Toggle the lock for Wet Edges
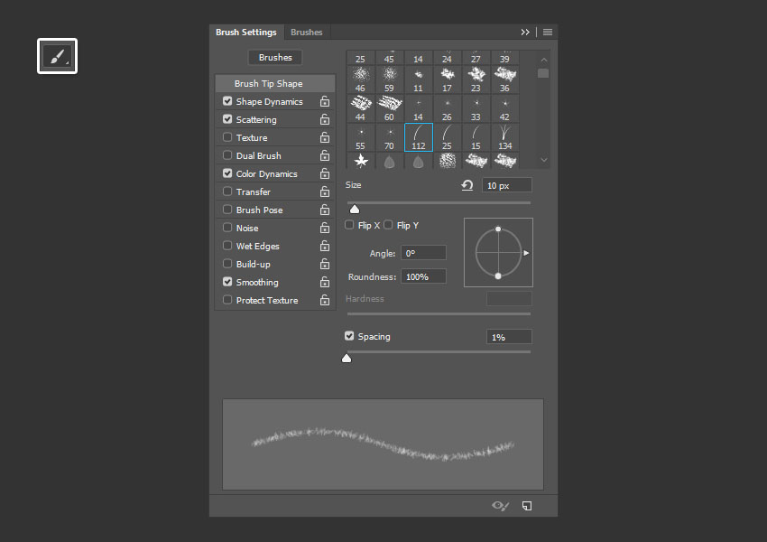 pos(324,247)
